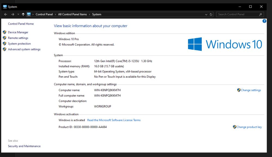
Task: Select All Control Panel Items breadcrumb
Action: pos(72,14)
